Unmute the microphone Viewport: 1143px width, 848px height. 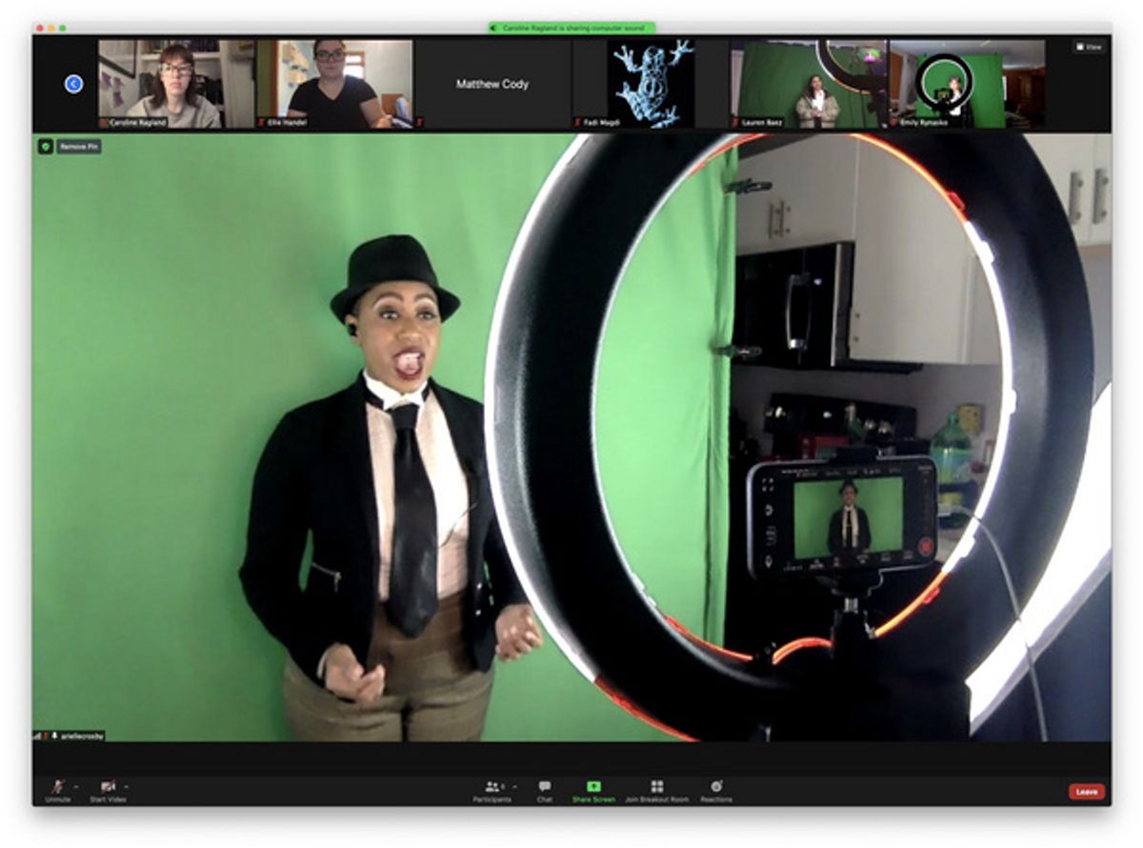click(x=57, y=787)
